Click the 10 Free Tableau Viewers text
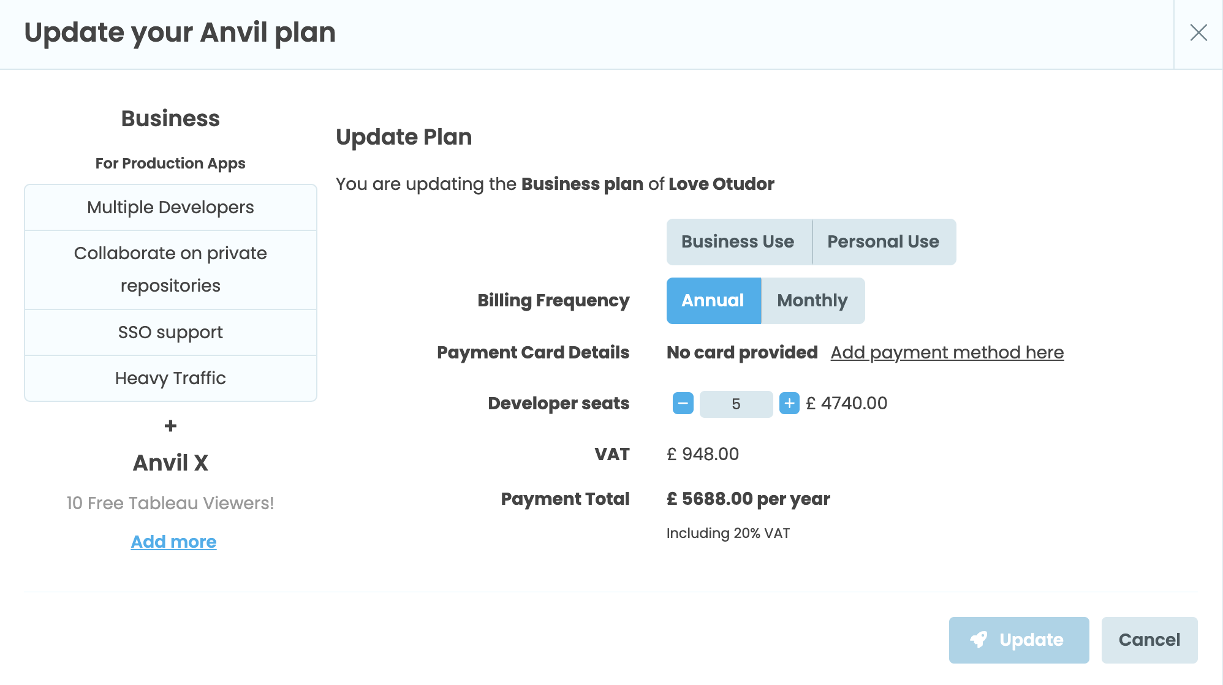Image resolution: width=1223 pixels, height=685 pixels. pyautogui.click(x=170, y=502)
